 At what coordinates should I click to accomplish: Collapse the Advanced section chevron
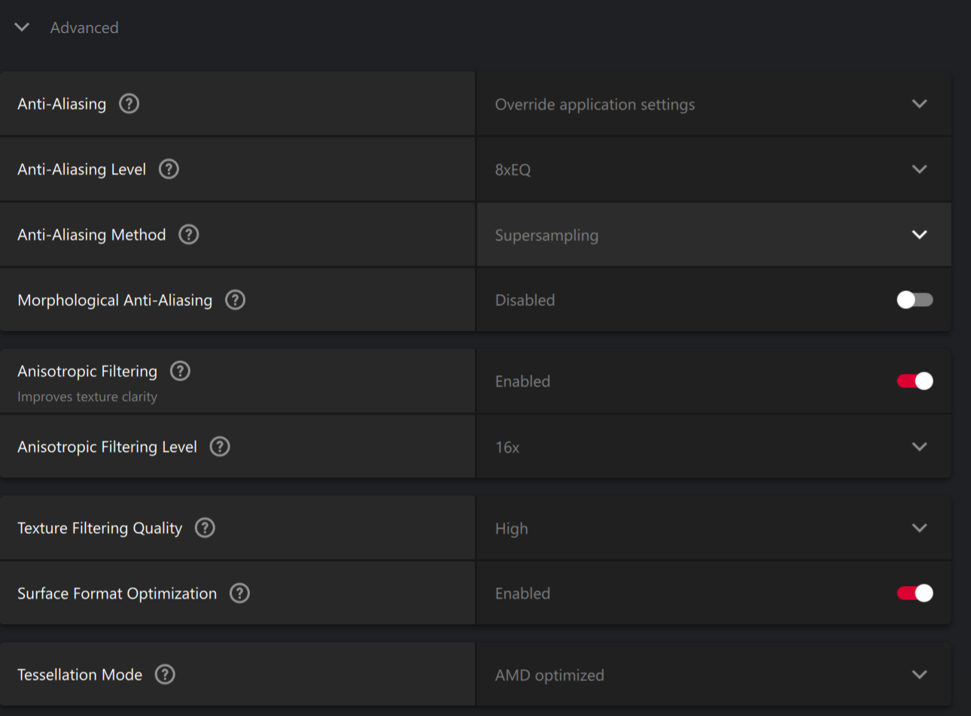click(22, 28)
